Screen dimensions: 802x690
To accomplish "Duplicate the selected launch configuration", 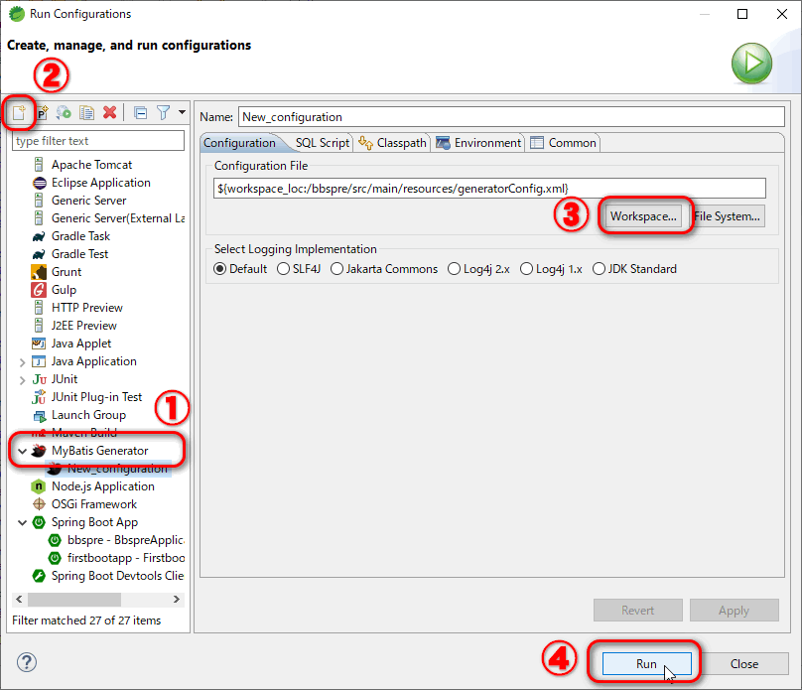I will coord(87,113).
